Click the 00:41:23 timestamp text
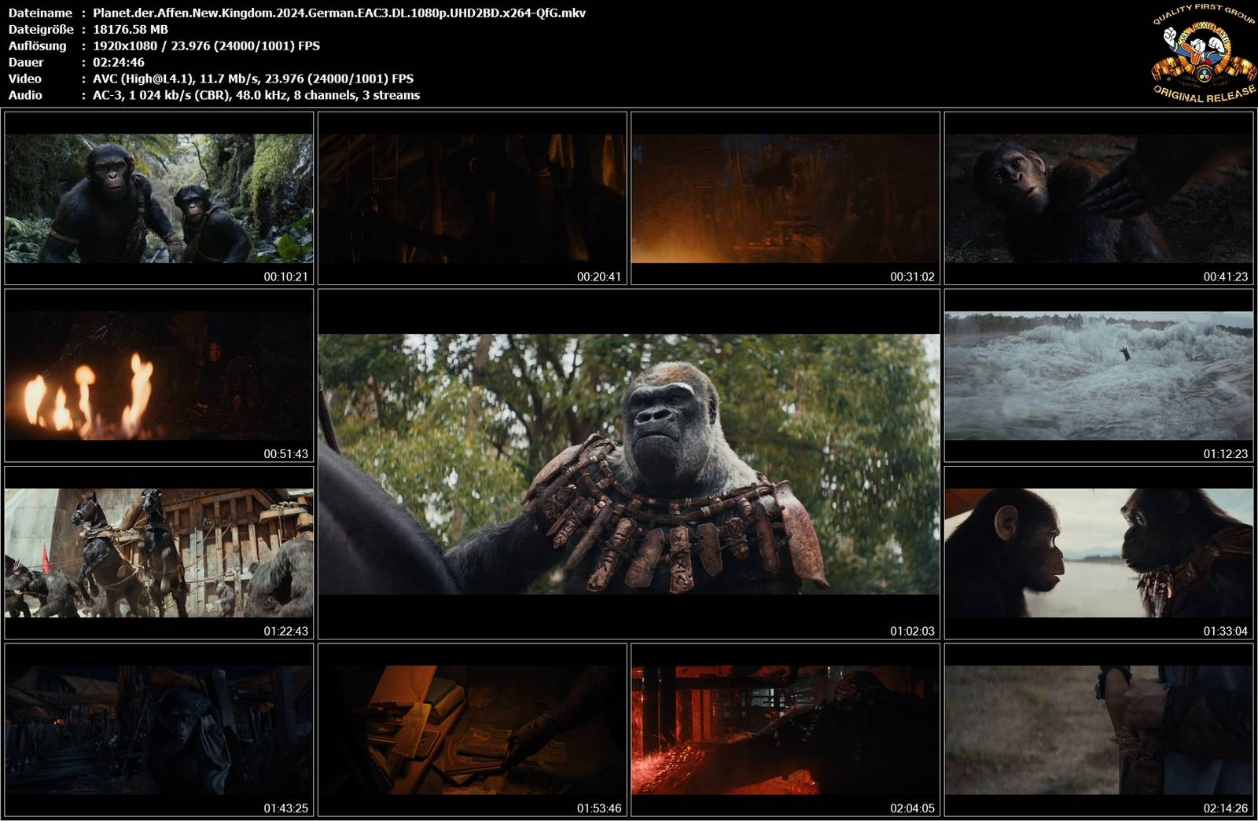The width and height of the screenshot is (1258, 821). (1225, 277)
